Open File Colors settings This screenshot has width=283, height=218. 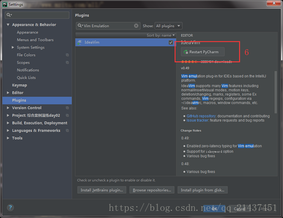click(26, 55)
